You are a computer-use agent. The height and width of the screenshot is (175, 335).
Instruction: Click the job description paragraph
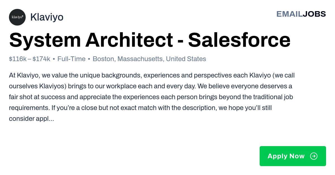coord(152,97)
